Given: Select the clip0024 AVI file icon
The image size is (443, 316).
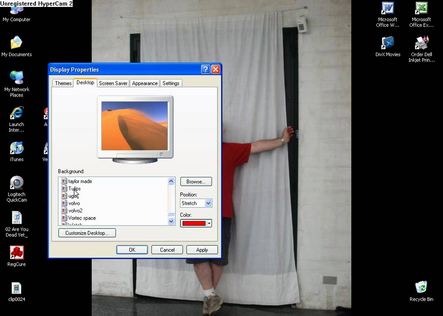Looking at the screenshot, I should pos(17,292).
